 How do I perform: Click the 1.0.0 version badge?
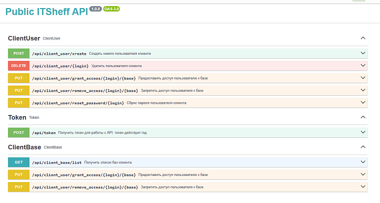click(x=96, y=9)
